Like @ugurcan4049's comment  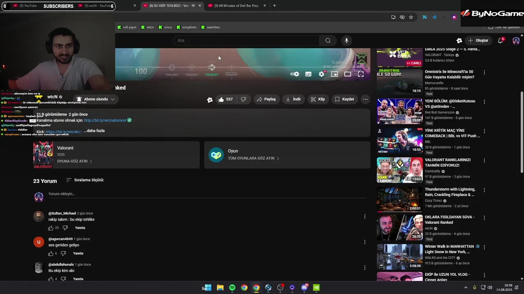pyautogui.click(x=51, y=254)
